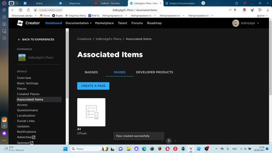Click Creations in the breadcrumb
Screen dimensions: 272x153
[84, 39]
